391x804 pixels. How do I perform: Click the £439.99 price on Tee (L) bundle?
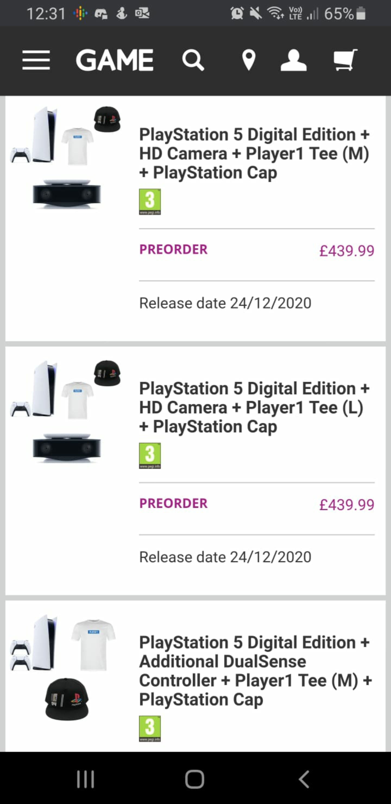346,505
